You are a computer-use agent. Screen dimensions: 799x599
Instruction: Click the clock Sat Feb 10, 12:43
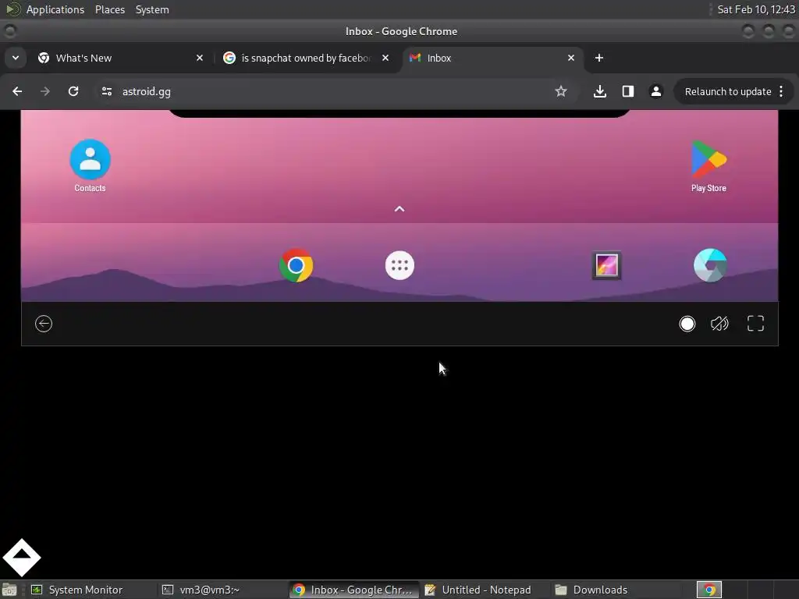pyautogui.click(x=756, y=9)
